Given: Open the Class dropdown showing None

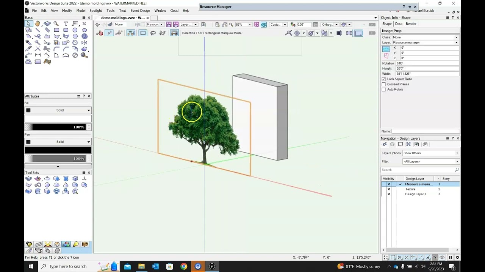Looking at the screenshot, I should pyautogui.click(x=425, y=37).
